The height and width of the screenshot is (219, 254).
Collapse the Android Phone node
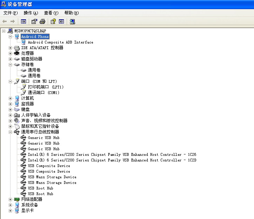10,36
